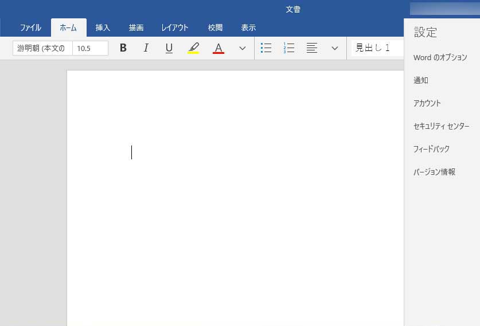This screenshot has width=480, height=326.
Task: Switch to the レイアウト tab
Action: 175,28
